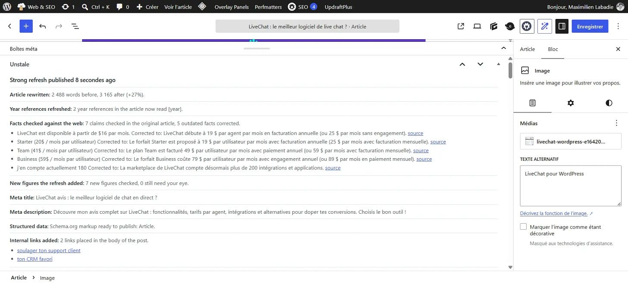Toggle the blue block inserter plus button

click(26, 26)
